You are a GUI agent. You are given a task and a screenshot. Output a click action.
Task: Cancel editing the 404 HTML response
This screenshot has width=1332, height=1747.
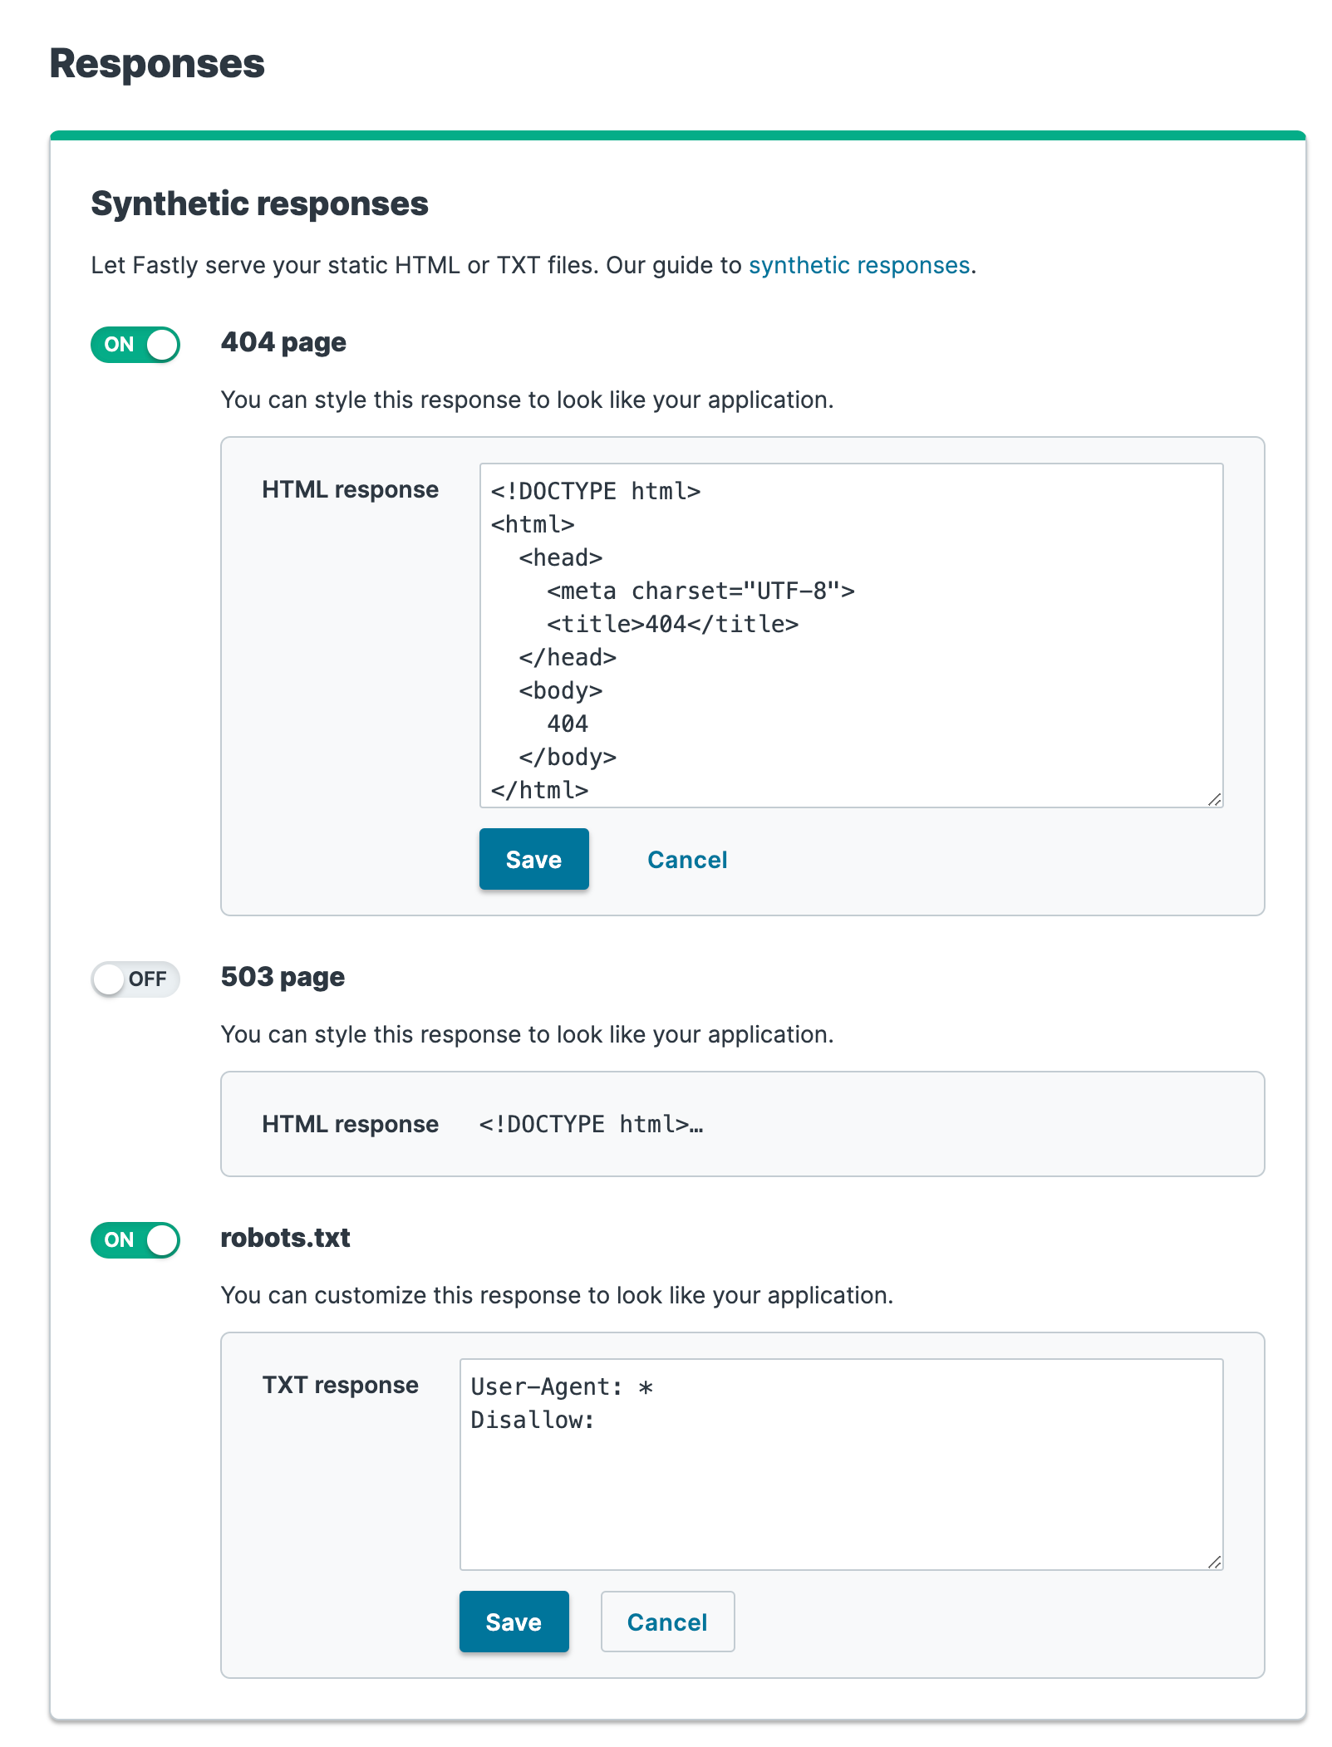[686, 859]
